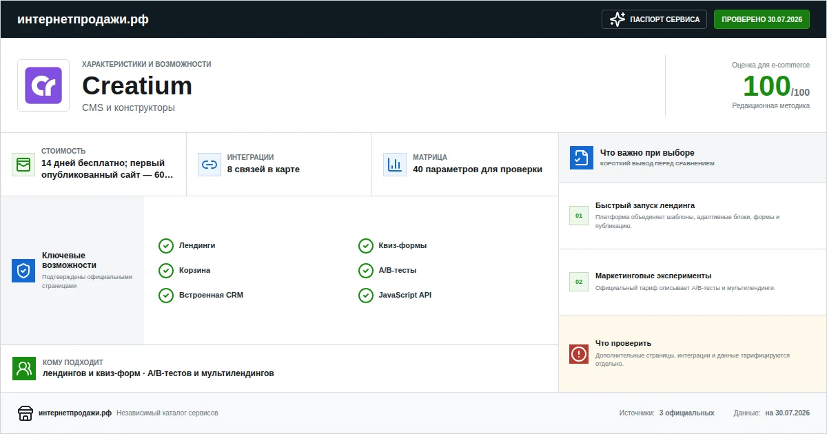Viewport: 827px width, 434px height.
Task: Click the checkmark icon next to JavaScript API
Action: tap(366, 296)
